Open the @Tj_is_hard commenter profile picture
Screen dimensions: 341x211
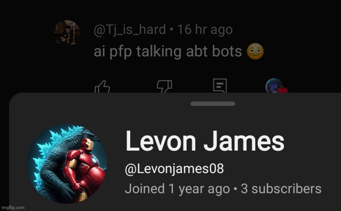point(67,33)
